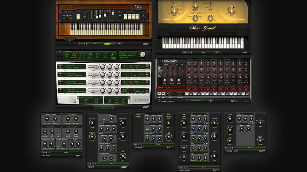Open the Default preset list in Multi-Delay

pyautogui.click(x=204, y=167)
